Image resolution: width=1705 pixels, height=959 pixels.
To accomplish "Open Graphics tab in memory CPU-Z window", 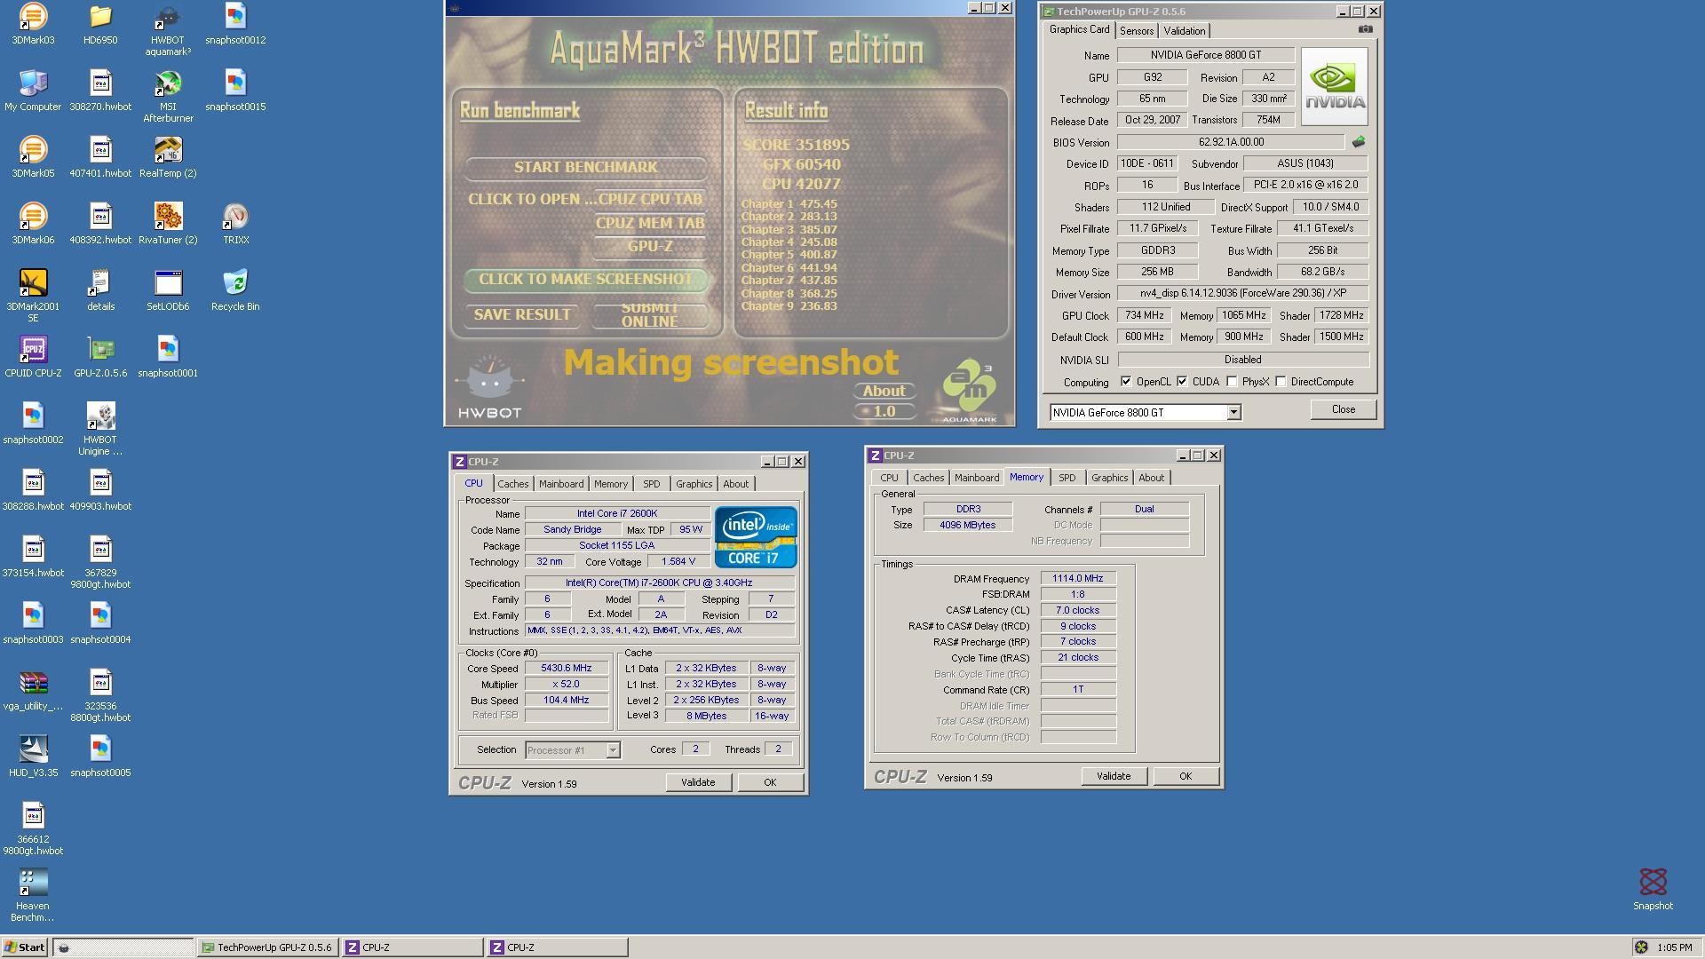I will (1109, 478).
